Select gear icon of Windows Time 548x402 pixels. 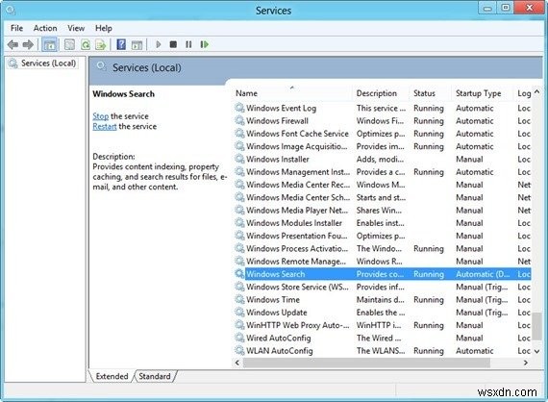click(239, 299)
